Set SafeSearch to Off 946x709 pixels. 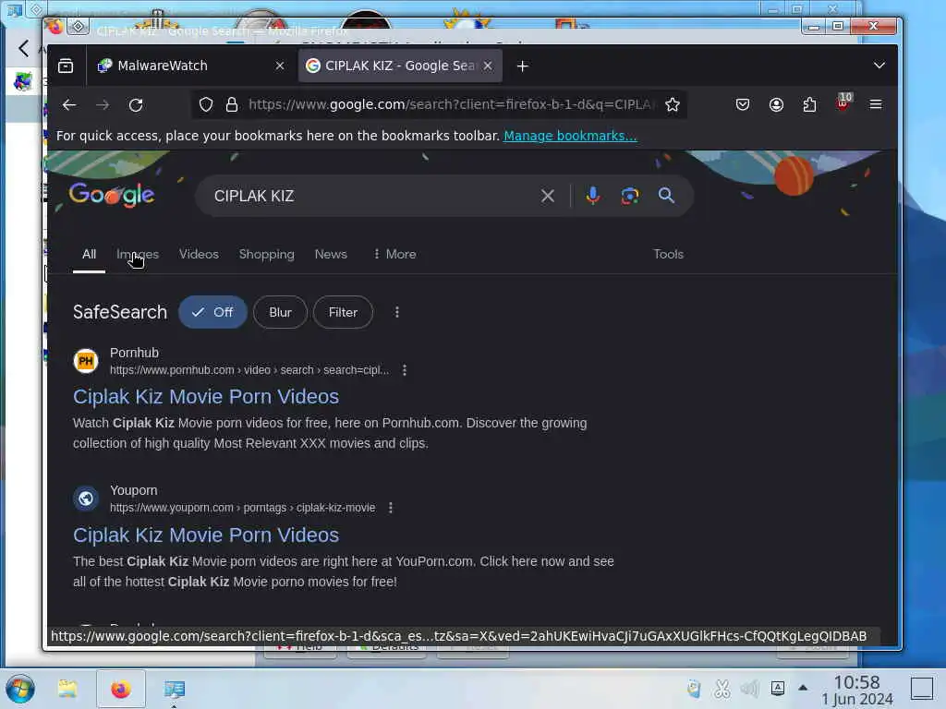point(212,312)
